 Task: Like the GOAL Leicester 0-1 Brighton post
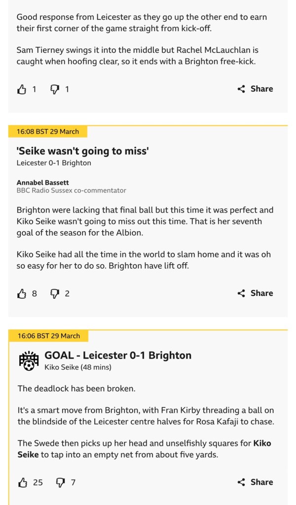pos(22,482)
